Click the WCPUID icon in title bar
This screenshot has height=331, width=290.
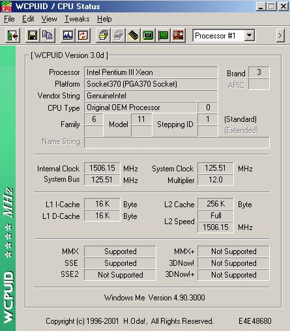[x=7, y=7]
